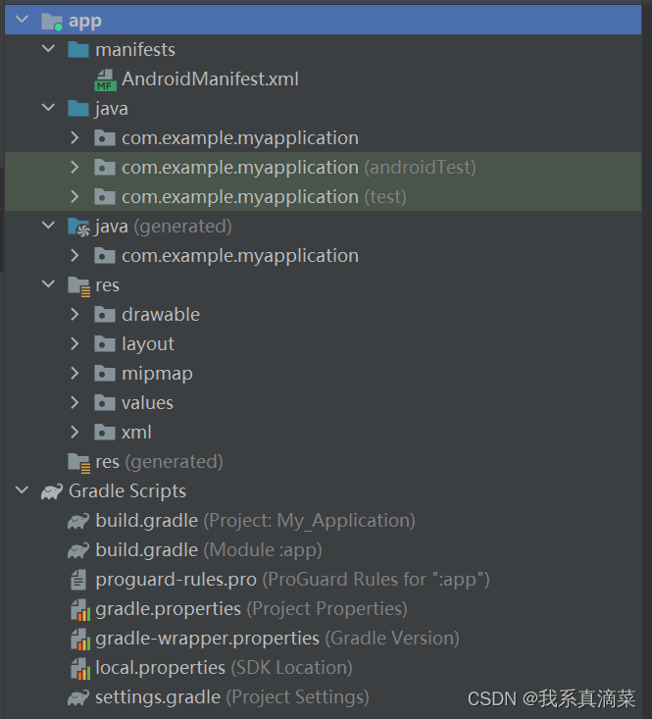
Task: Click the drawable package folder icon
Action: coord(105,315)
